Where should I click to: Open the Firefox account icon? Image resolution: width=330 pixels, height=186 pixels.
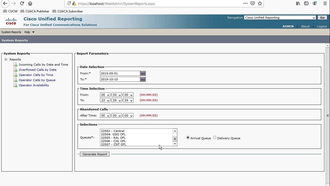tap(315, 3)
